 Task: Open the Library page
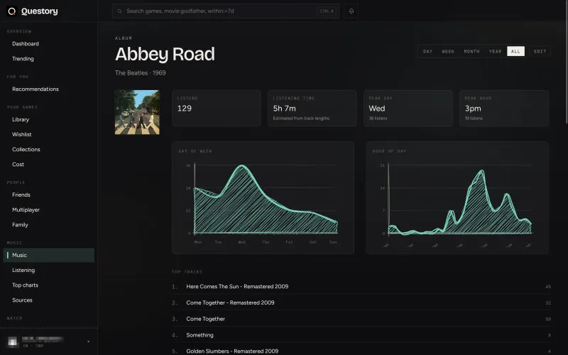click(x=21, y=119)
